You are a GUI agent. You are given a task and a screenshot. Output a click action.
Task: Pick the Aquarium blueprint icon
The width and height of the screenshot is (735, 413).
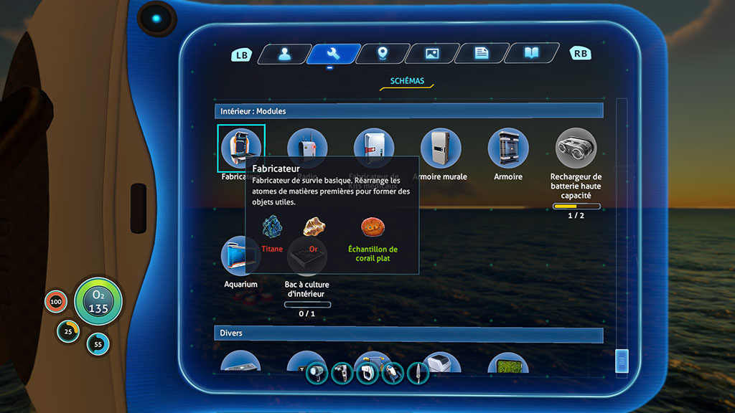240,256
